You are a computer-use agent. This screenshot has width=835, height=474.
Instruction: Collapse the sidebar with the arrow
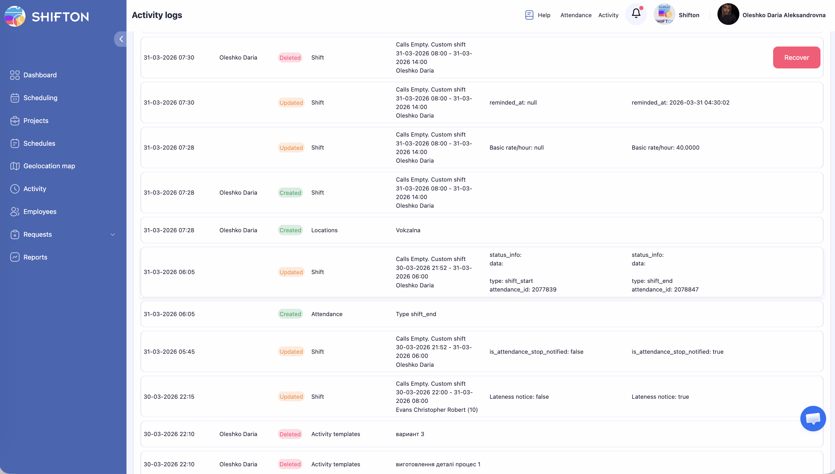(x=121, y=39)
